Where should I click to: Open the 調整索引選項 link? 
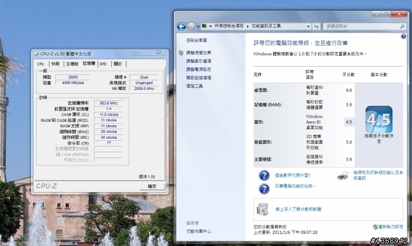199,61
